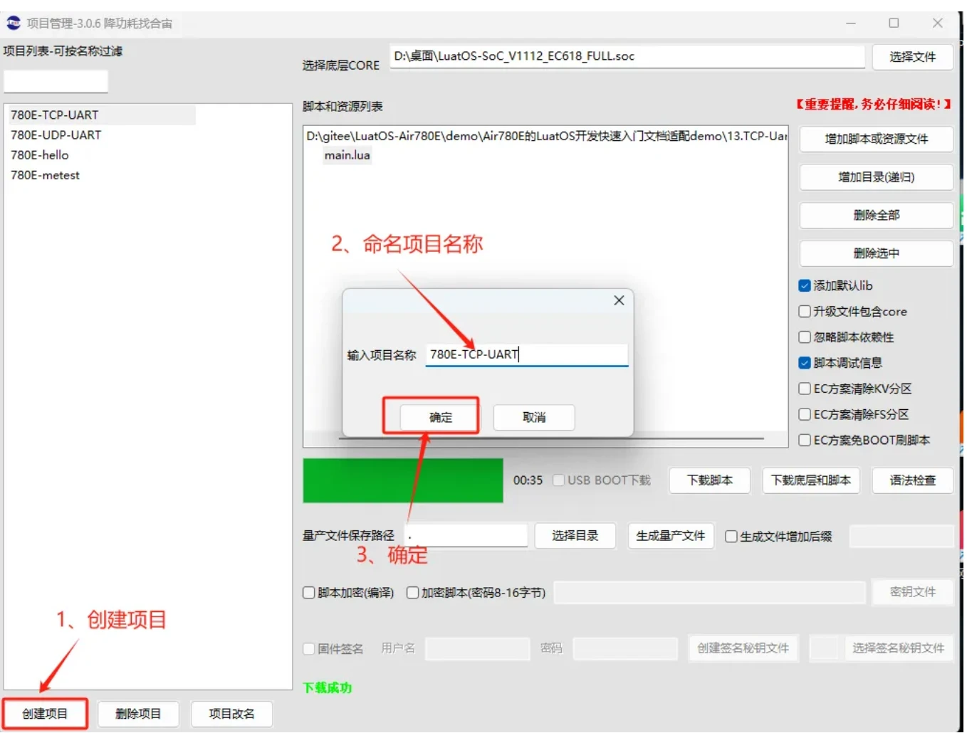This screenshot has height=733, width=967.
Task: Click 增加目录(递归) button
Action: tap(876, 177)
